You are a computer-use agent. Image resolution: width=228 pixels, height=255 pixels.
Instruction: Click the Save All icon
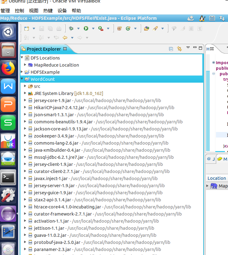coord(50,29)
